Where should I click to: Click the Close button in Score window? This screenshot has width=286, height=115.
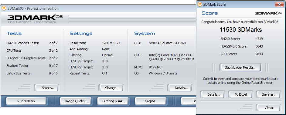[269, 108]
